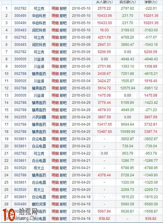
Task: Open 明细 in row 14 鹭燕医药
Action: pos(55,103)
